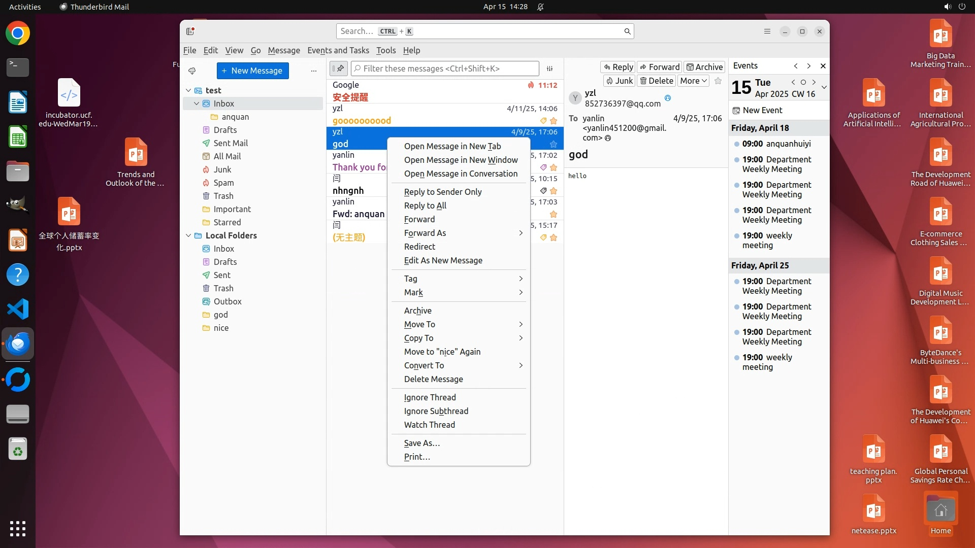The height and width of the screenshot is (548, 975).
Task: Click New Event in Events pane
Action: pyautogui.click(x=762, y=110)
